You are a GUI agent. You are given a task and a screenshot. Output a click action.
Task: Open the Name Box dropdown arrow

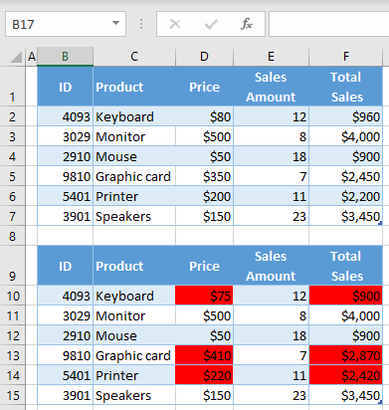pyautogui.click(x=115, y=23)
